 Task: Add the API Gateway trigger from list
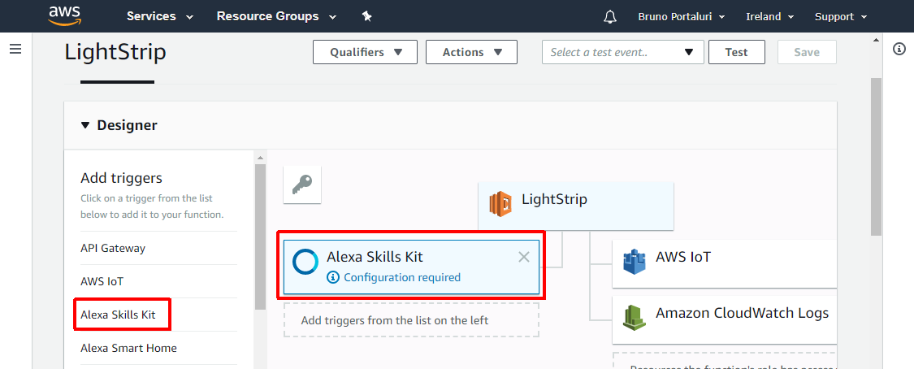pos(113,248)
